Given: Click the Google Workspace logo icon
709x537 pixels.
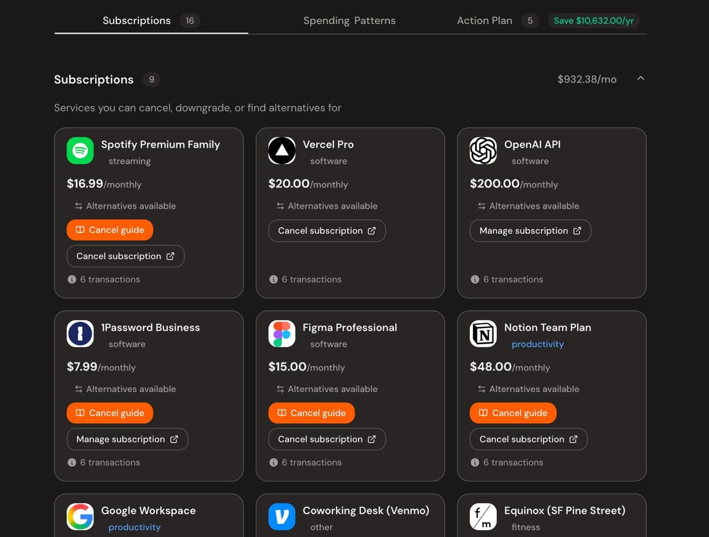Looking at the screenshot, I should coord(80,516).
